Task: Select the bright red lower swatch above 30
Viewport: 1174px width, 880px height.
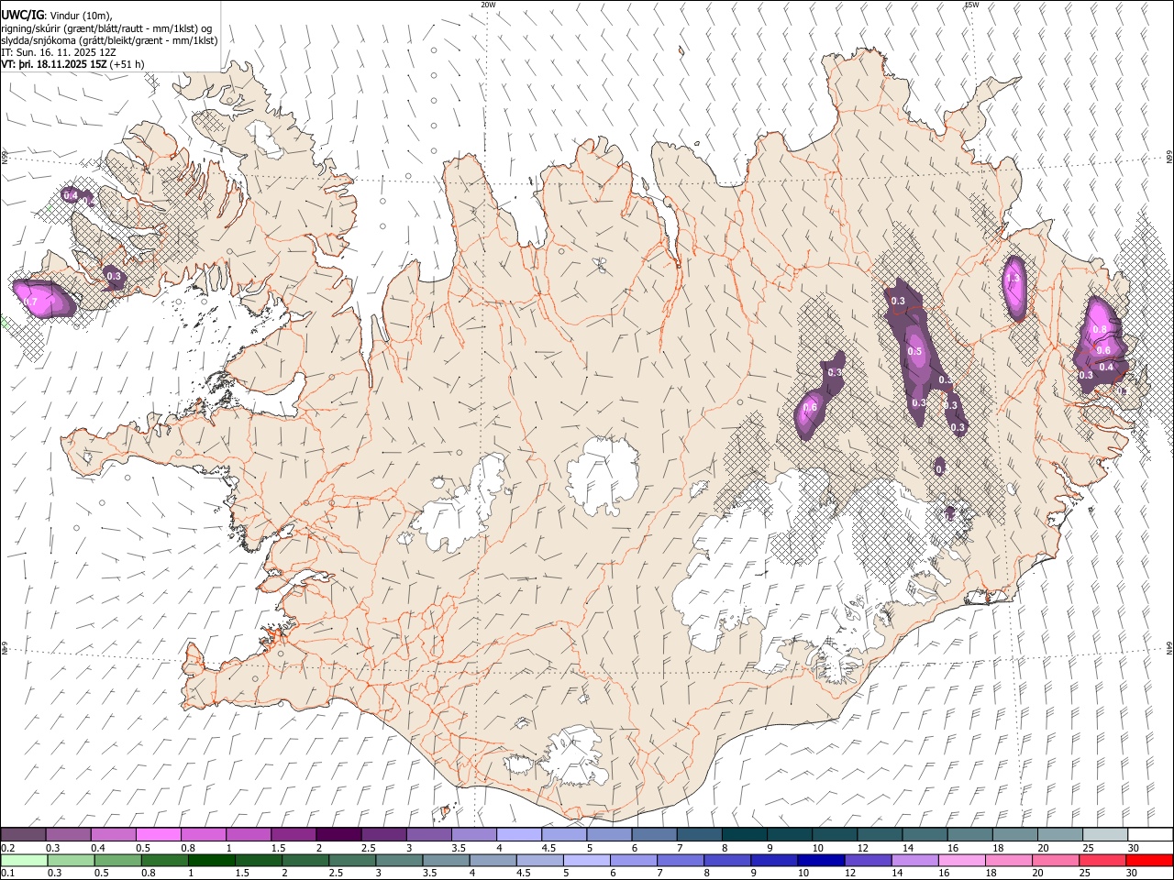Action: (1148, 860)
